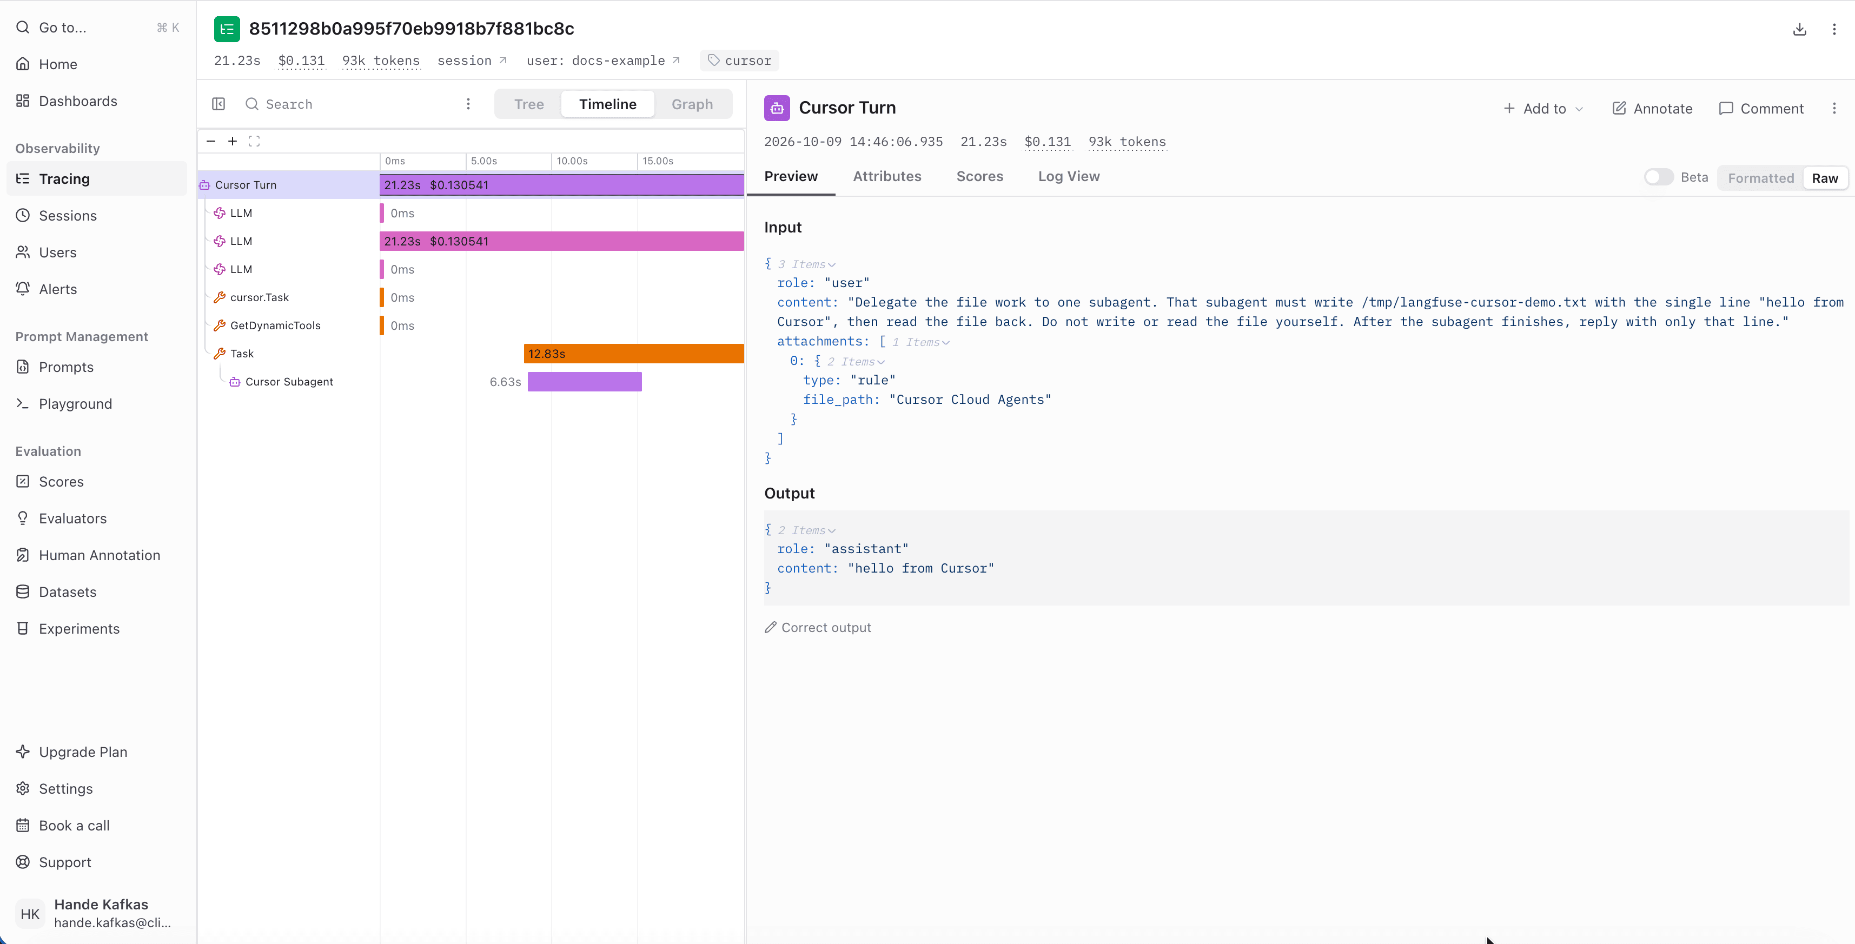
Task: Collapse the attachments 1 Items array
Action: pyautogui.click(x=920, y=342)
